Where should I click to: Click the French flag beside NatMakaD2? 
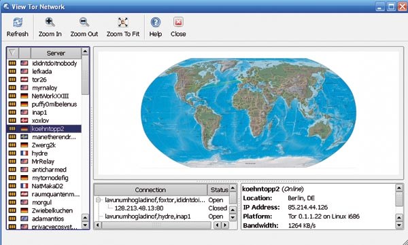click(x=24, y=186)
